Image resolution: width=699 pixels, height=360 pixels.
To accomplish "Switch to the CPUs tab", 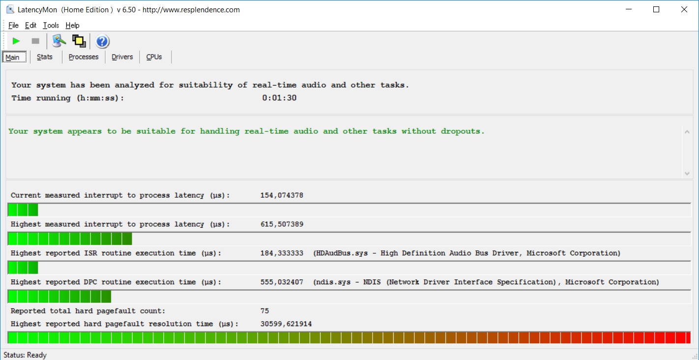I will coord(154,57).
